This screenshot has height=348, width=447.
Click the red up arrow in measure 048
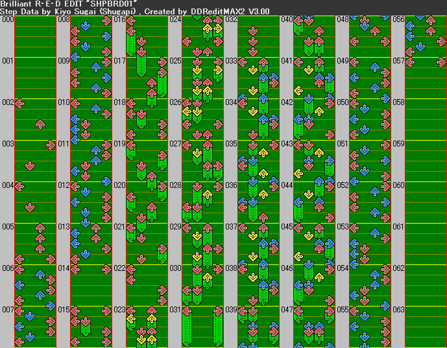tap(375, 31)
